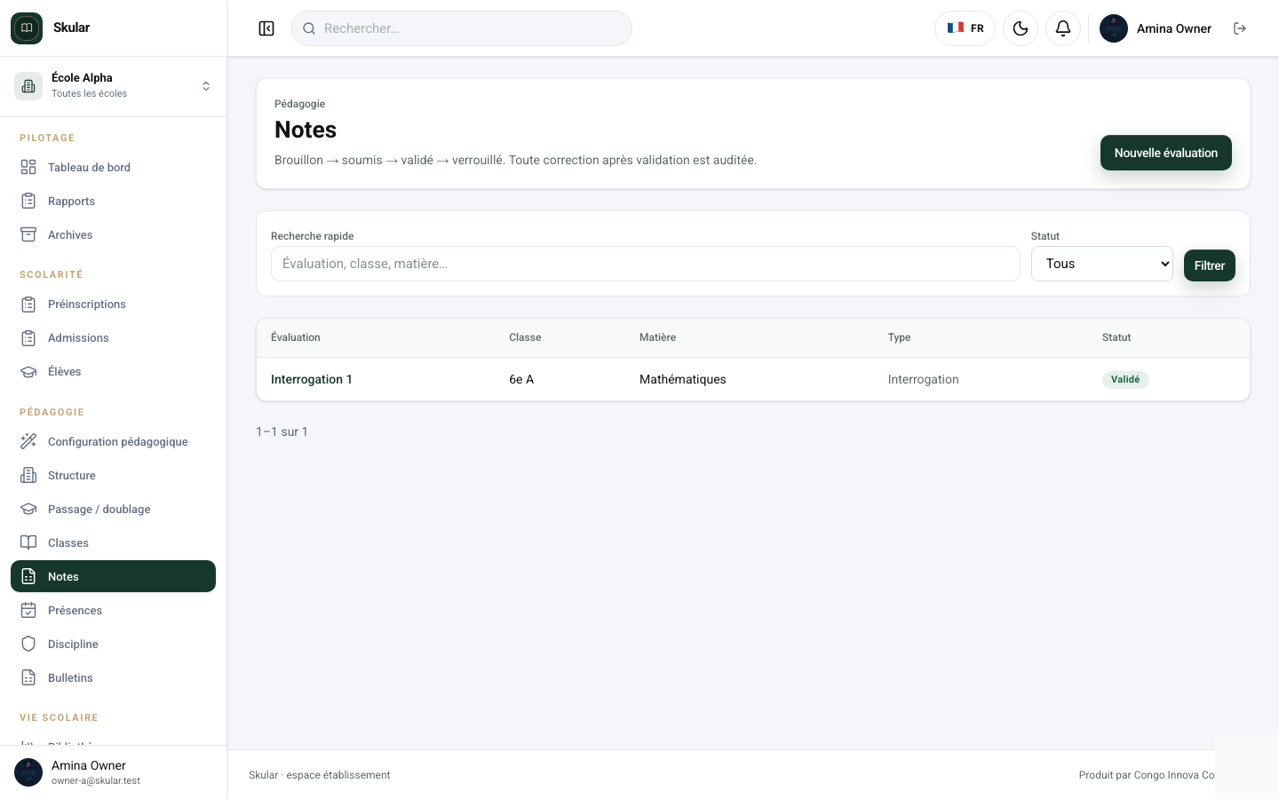The height and width of the screenshot is (799, 1279).
Task: Click the Skular book logo icon
Action: click(x=27, y=28)
